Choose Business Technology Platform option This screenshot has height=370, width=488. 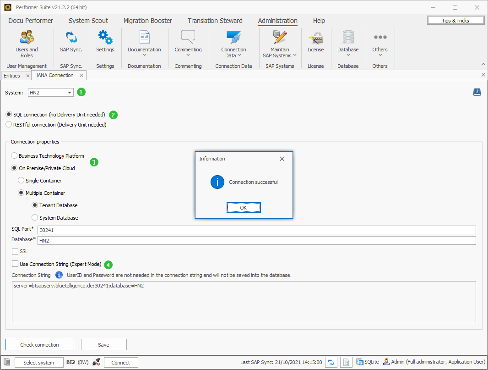pyautogui.click(x=14, y=155)
